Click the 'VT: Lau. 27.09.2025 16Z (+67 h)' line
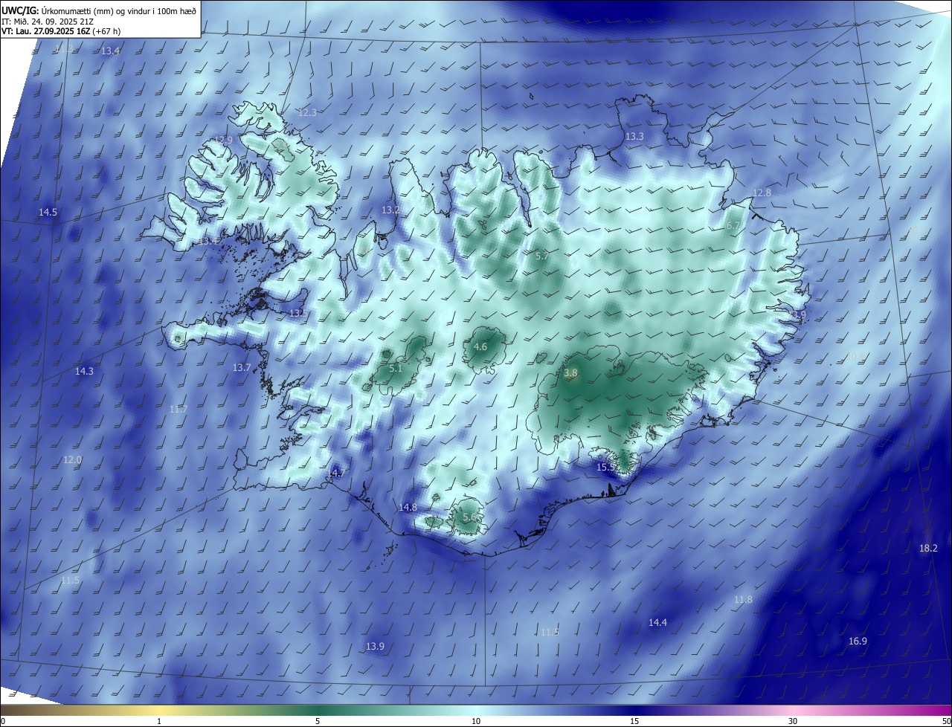This screenshot has width=952, height=727. pos(61,31)
